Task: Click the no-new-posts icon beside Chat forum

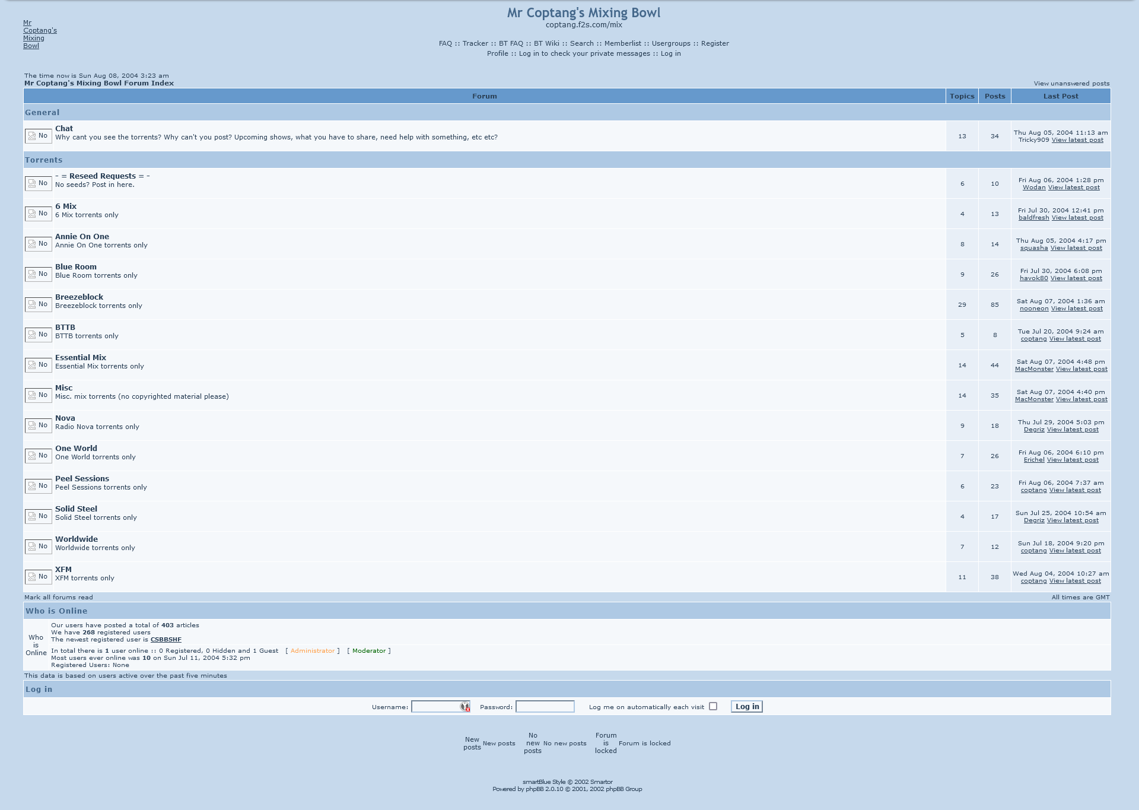Action: point(38,136)
